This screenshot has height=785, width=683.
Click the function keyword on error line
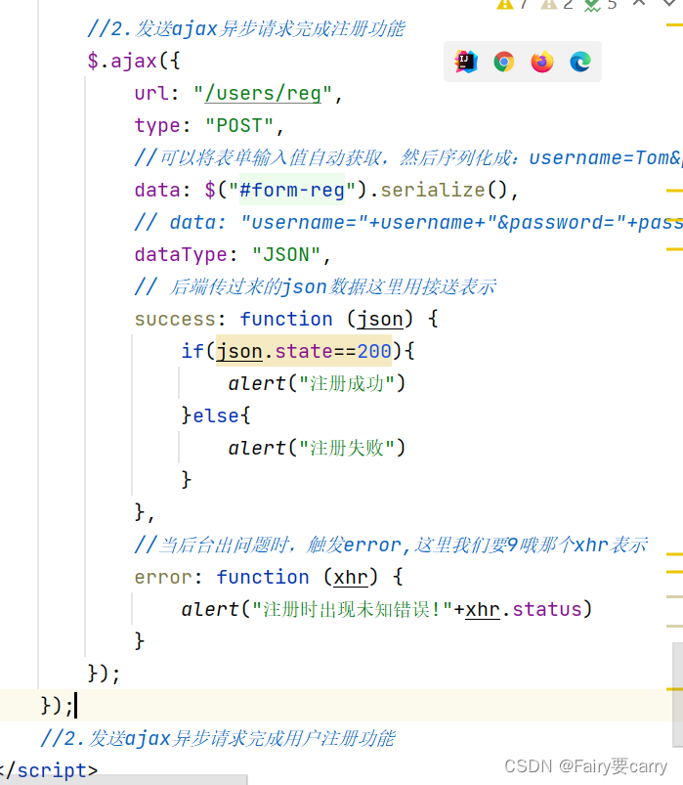[x=263, y=577]
